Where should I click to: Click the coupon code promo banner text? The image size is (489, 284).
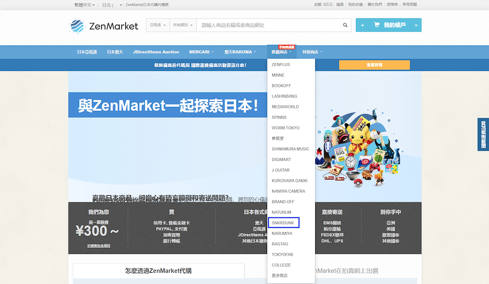[200, 66]
